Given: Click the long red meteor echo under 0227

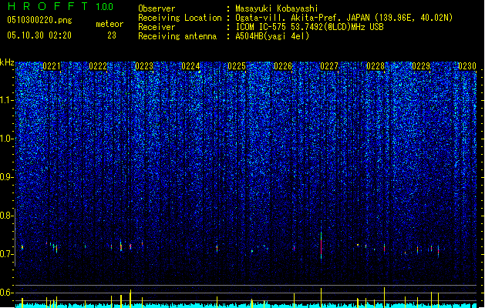Looking at the screenshot, I should click(321, 245).
